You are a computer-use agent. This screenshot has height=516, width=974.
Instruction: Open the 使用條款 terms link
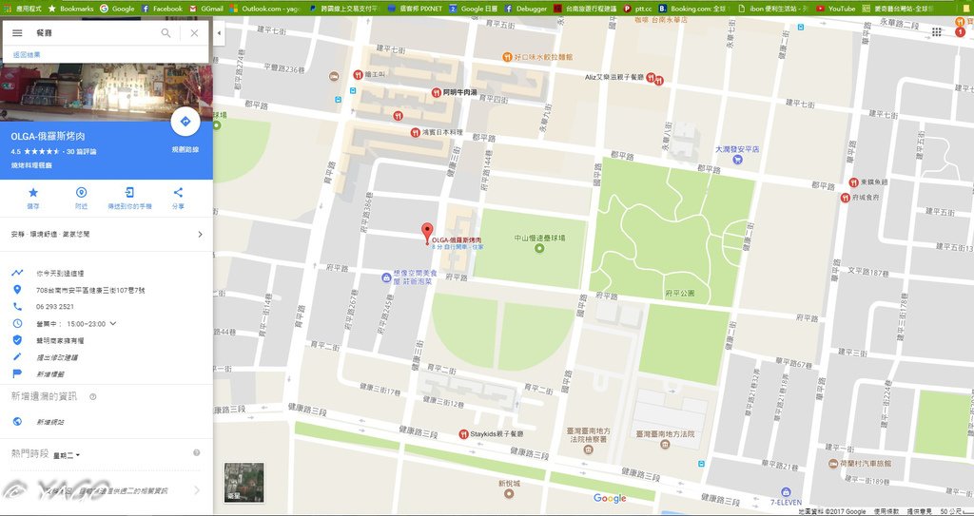pyautogui.click(x=886, y=511)
